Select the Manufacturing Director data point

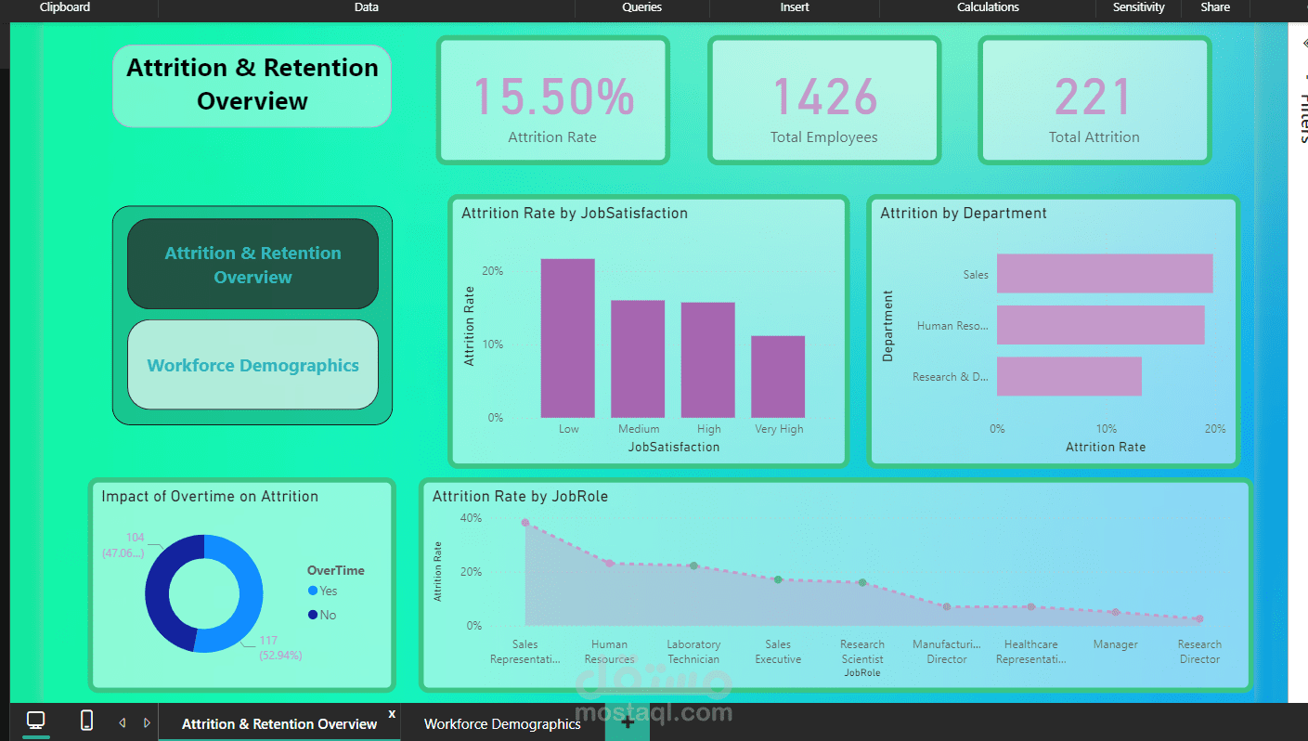(x=947, y=606)
